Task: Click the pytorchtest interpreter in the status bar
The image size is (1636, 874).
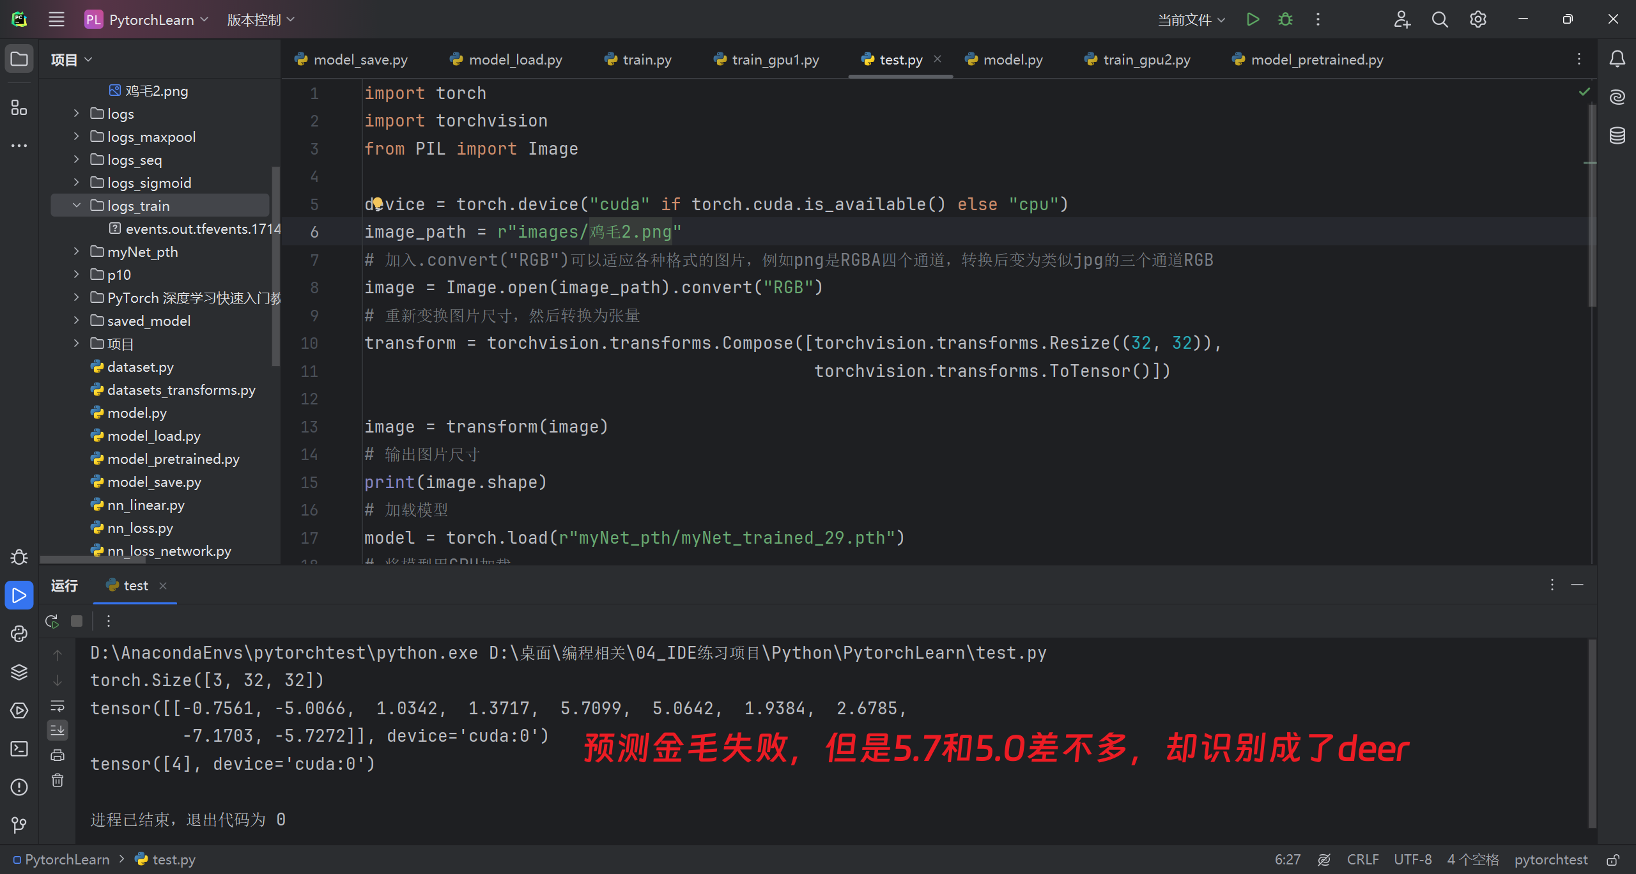Action: [x=1550, y=860]
